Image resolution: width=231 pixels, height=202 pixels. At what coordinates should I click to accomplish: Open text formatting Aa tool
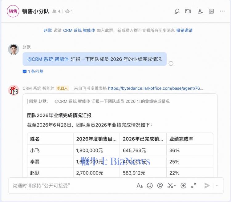tap(140, 186)
